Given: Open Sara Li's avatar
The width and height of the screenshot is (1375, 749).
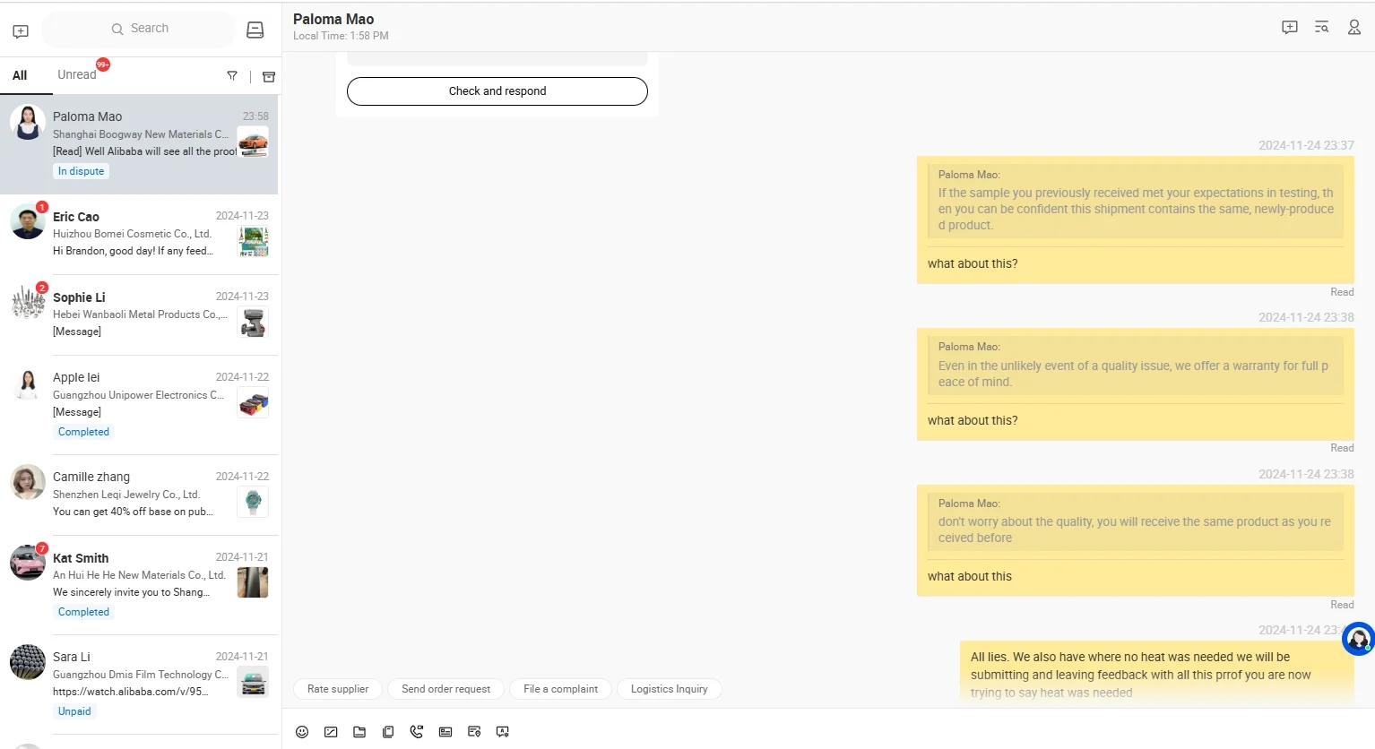Looking at the screenshot, I should click(28, 662).
